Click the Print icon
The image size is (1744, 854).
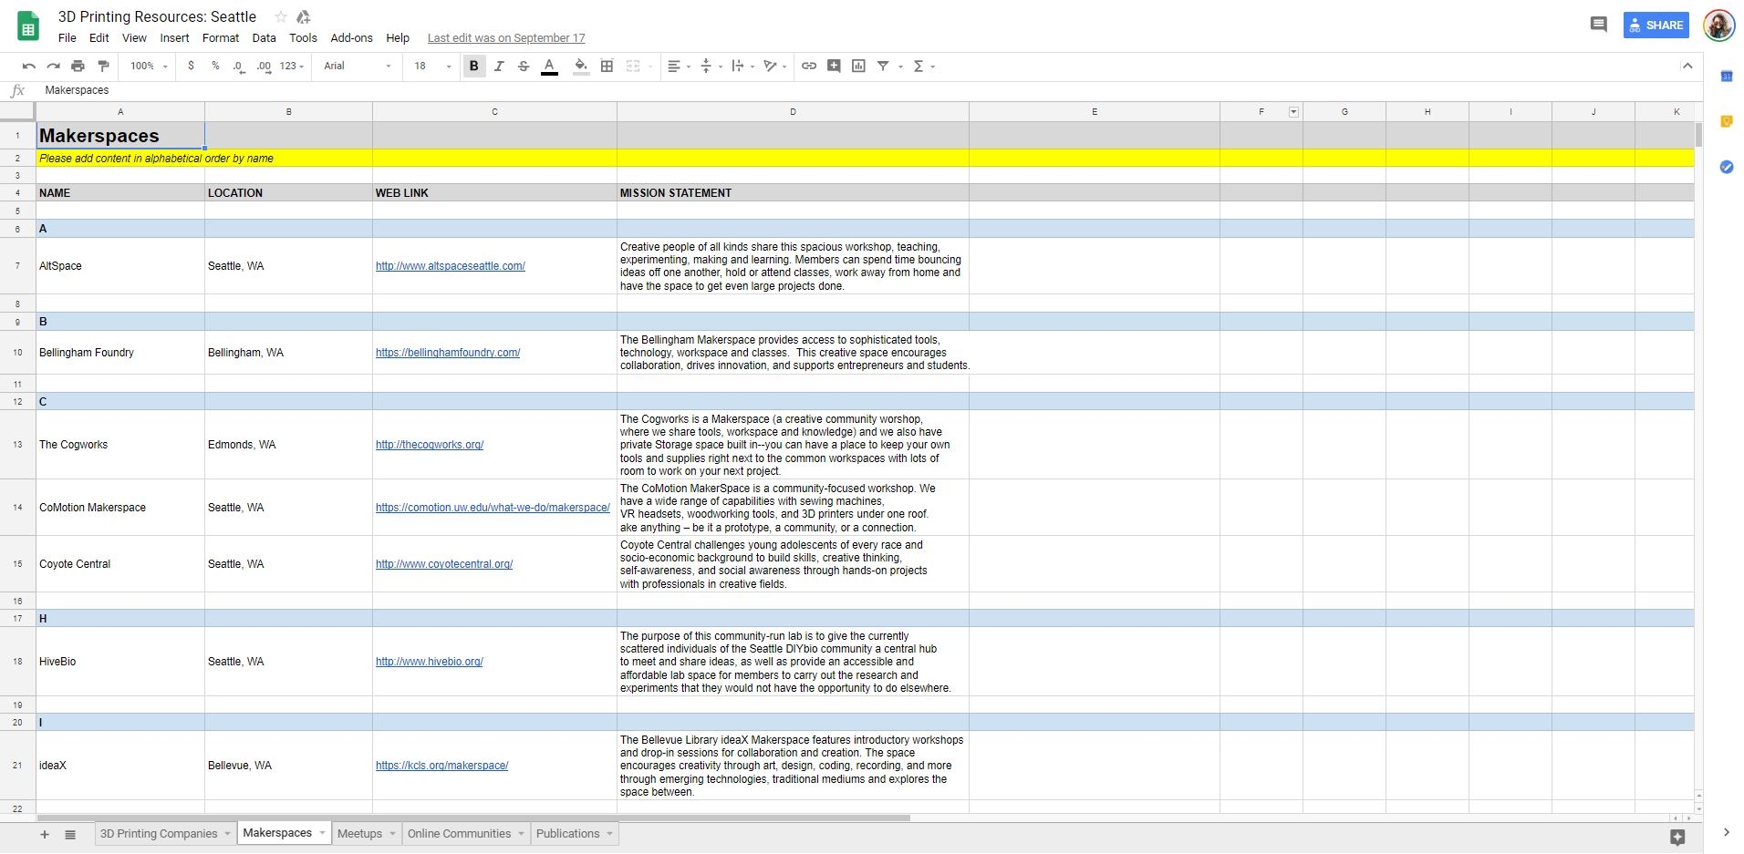click(x=78, y=66)
